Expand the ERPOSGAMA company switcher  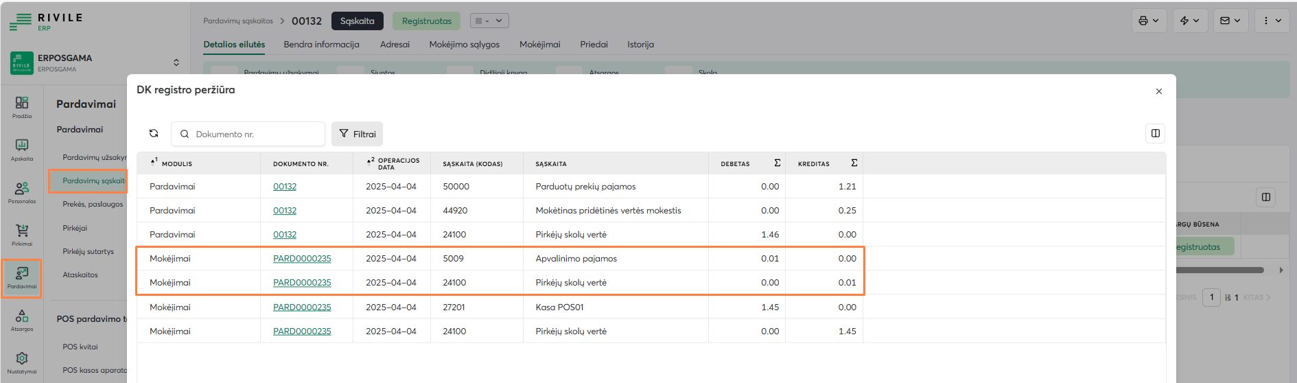pos(176,62)
